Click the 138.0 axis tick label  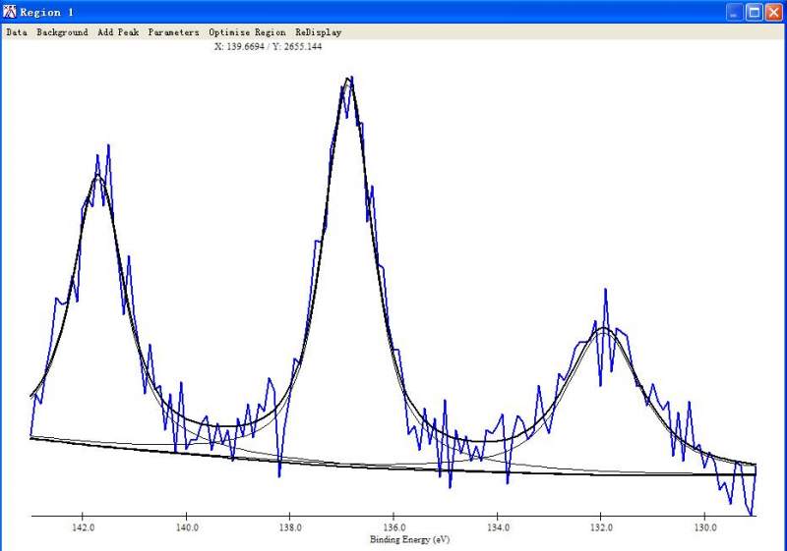point(290,527)
